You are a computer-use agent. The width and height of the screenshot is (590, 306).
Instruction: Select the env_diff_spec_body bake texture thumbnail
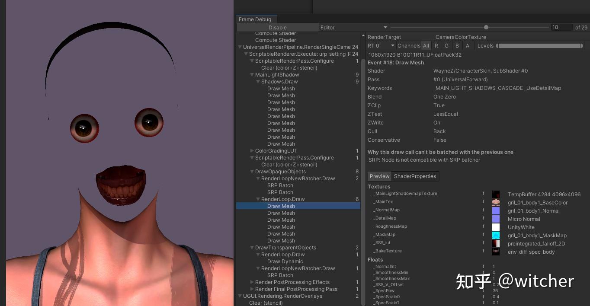coord(496,252)
